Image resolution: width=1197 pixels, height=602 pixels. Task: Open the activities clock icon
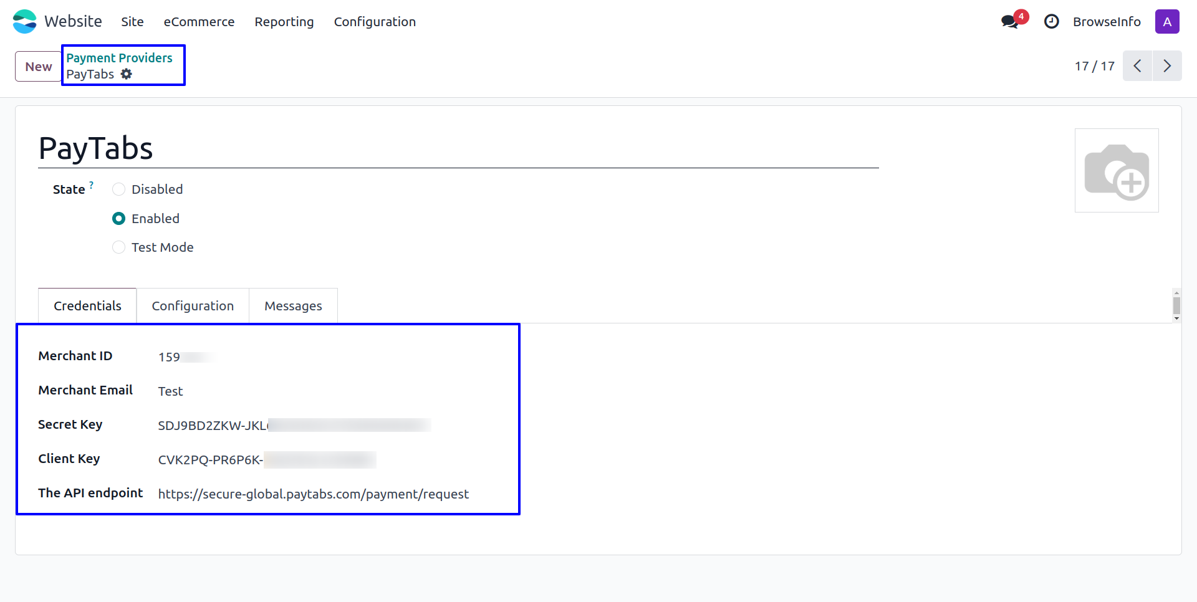(x=1051, y=22)
